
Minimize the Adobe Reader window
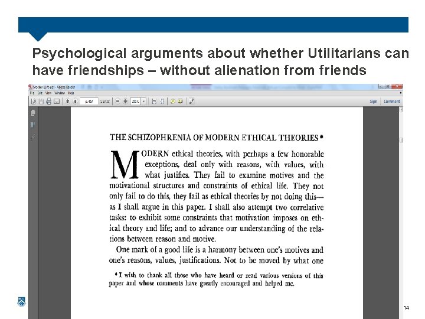pos(381,87)
